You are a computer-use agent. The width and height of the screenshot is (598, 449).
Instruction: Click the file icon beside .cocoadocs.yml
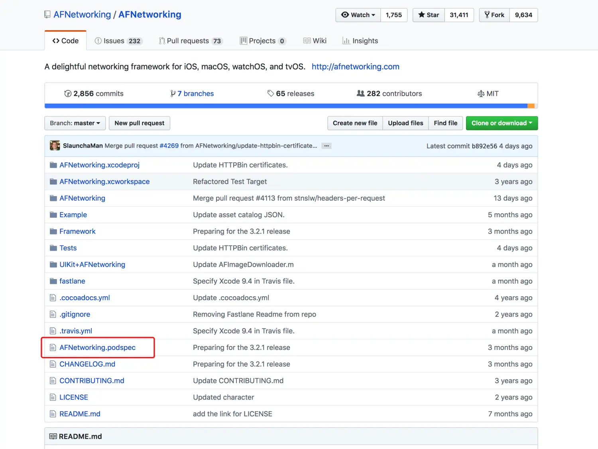coord(53,298)
